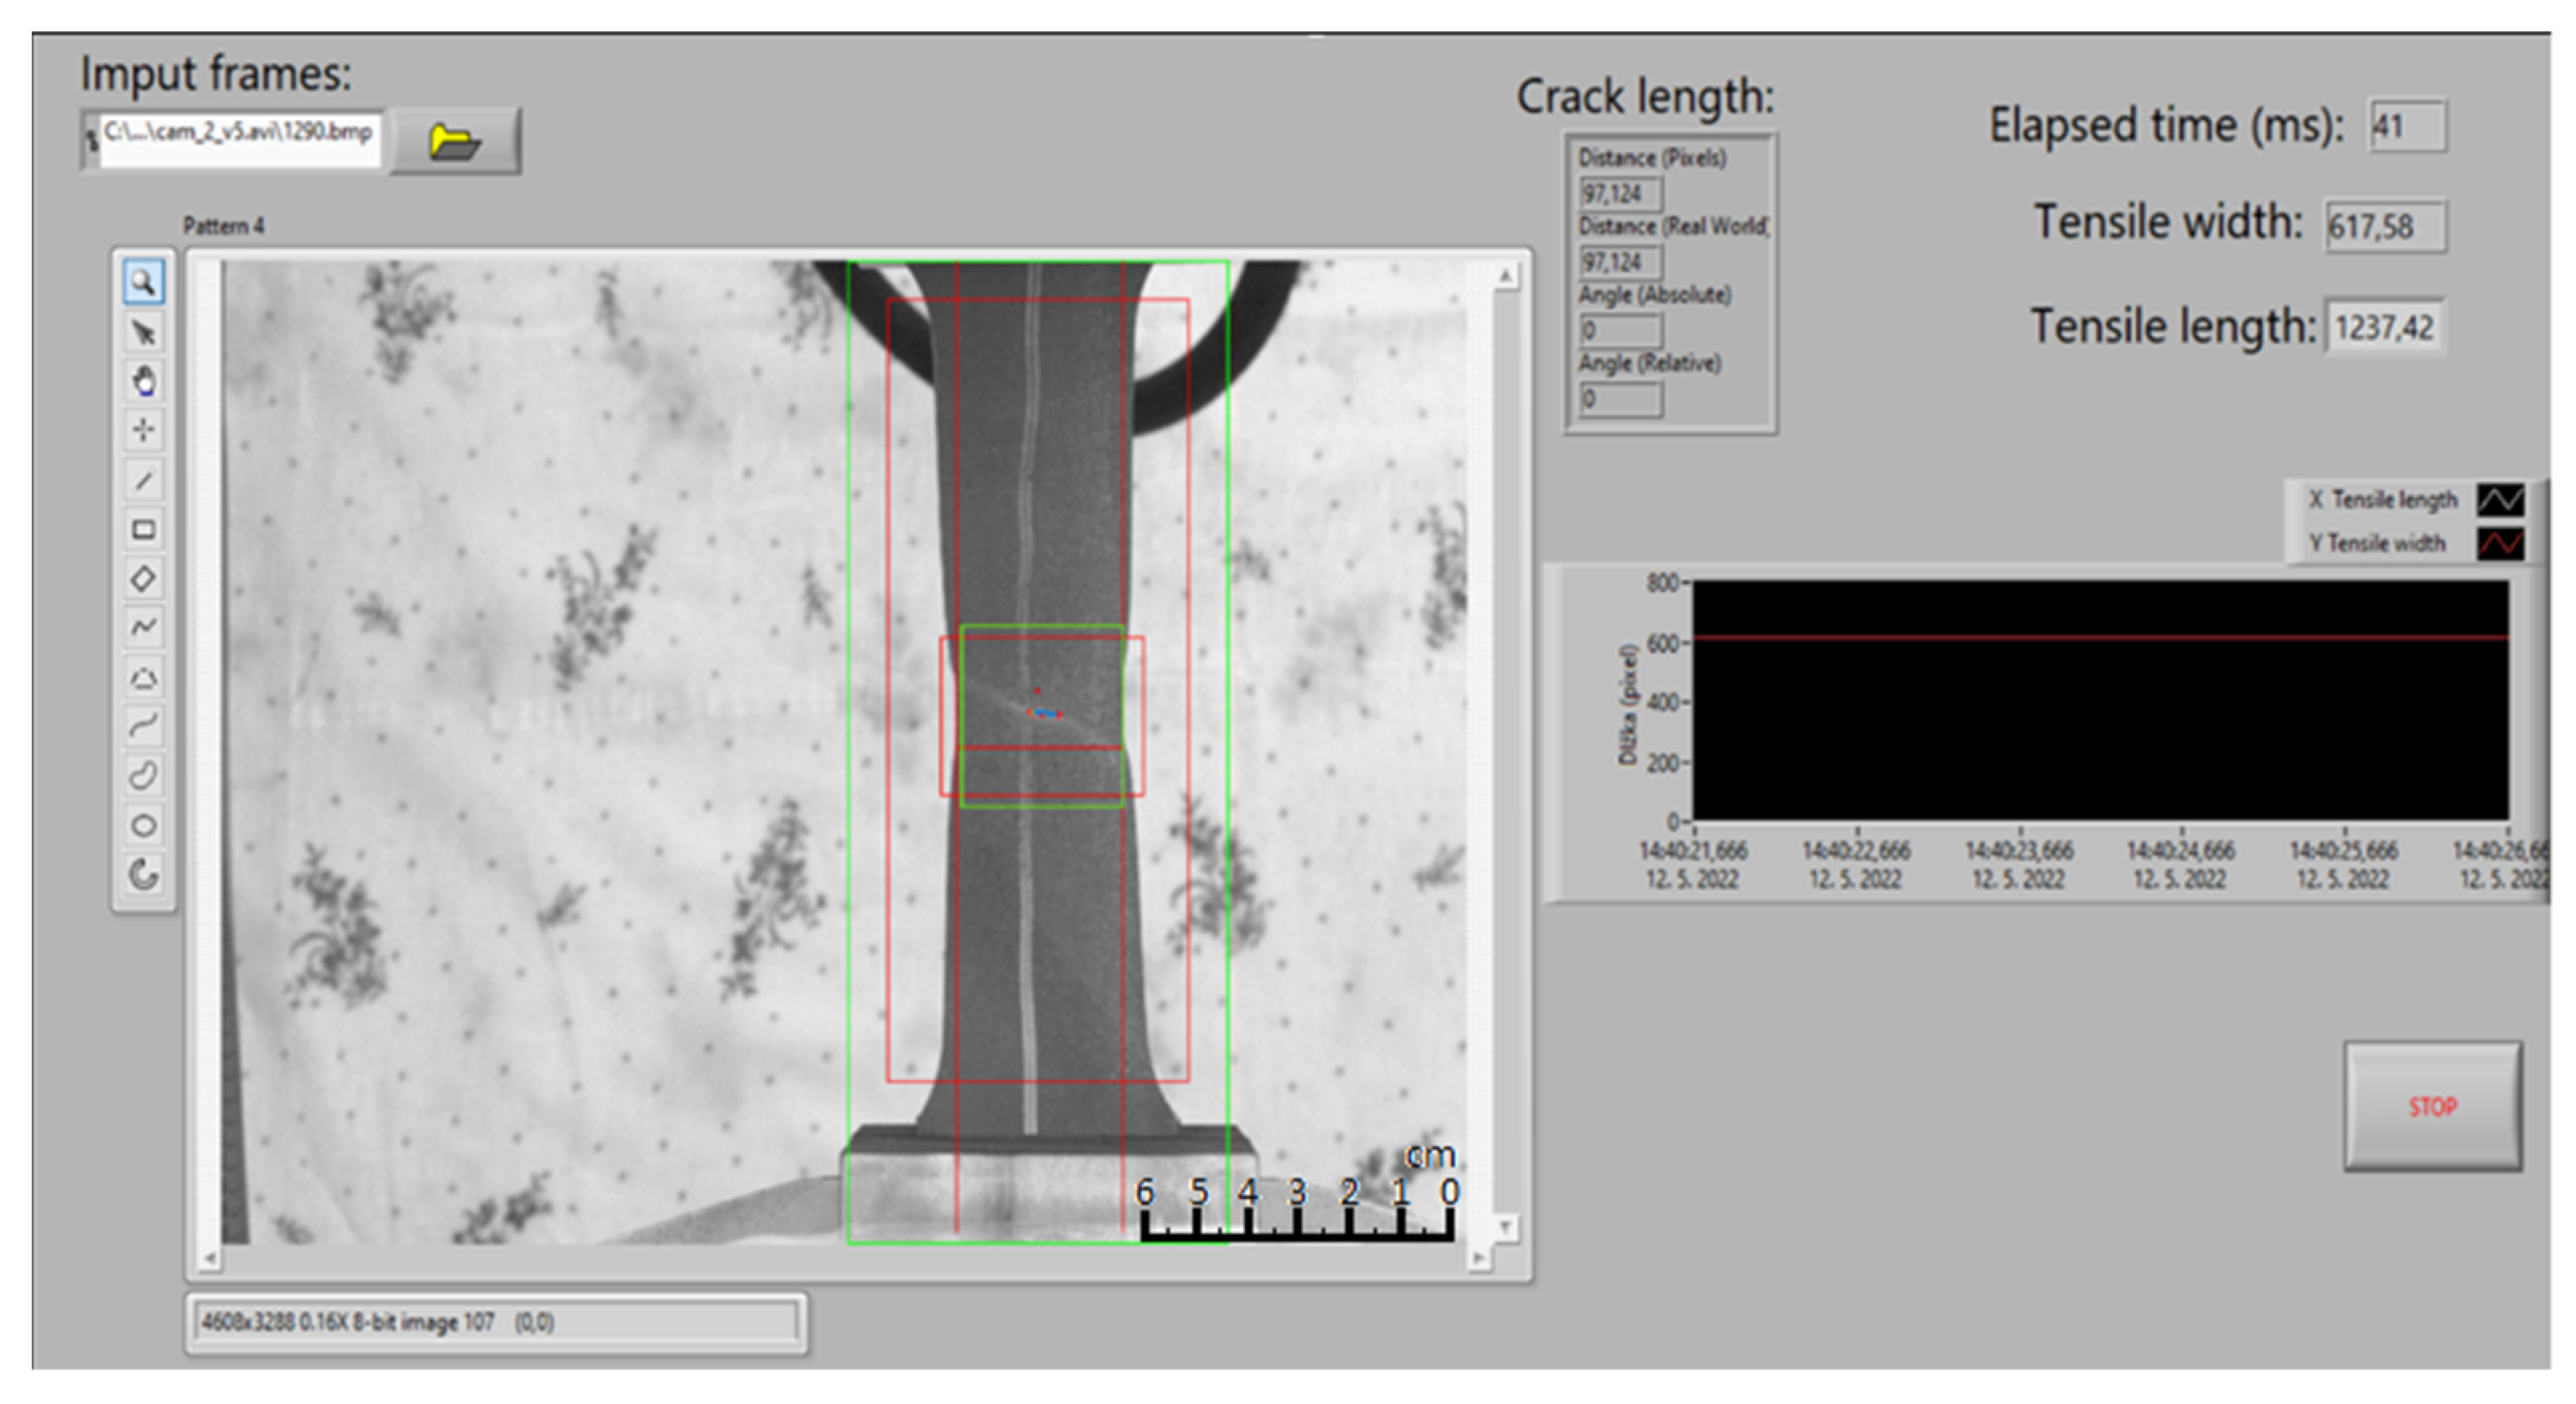Select the Annulus ROI tool
Image resolution: width=2576 pixels, height=1404 pixels.
coord(144,874)
